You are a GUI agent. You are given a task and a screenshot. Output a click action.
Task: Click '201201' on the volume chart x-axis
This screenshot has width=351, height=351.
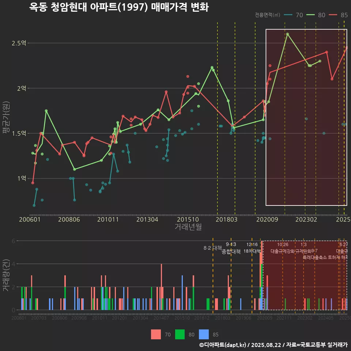pos(119,318)
